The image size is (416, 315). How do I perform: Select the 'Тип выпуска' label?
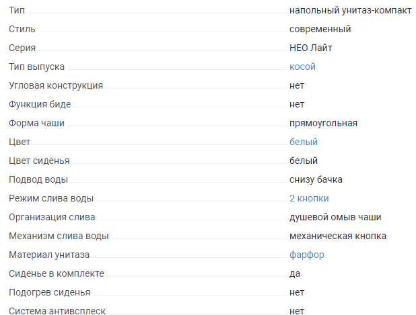click(36, 66)
